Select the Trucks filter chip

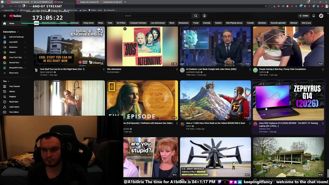click(196, 23)
